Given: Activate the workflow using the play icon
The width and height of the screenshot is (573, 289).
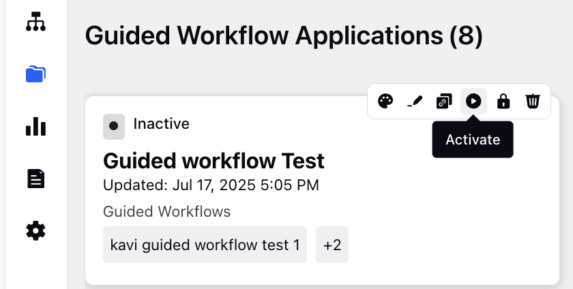Looking at the screenshot, I should [473, 101].
